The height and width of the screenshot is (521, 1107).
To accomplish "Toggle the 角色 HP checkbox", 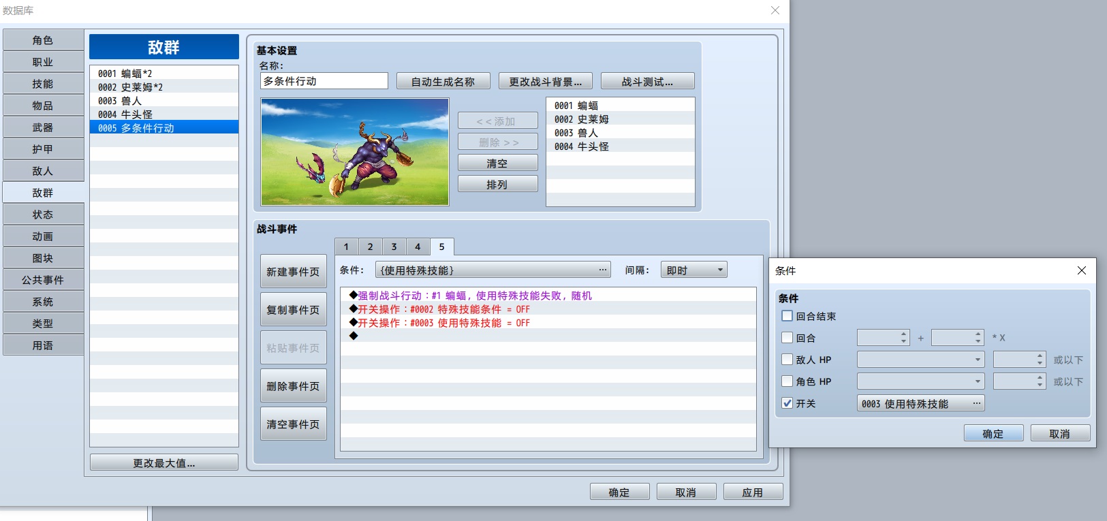I will [x=788, y=381].
